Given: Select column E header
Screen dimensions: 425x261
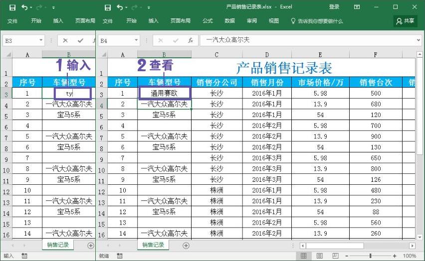Looking at the screenshot, I should click(320, 55).
